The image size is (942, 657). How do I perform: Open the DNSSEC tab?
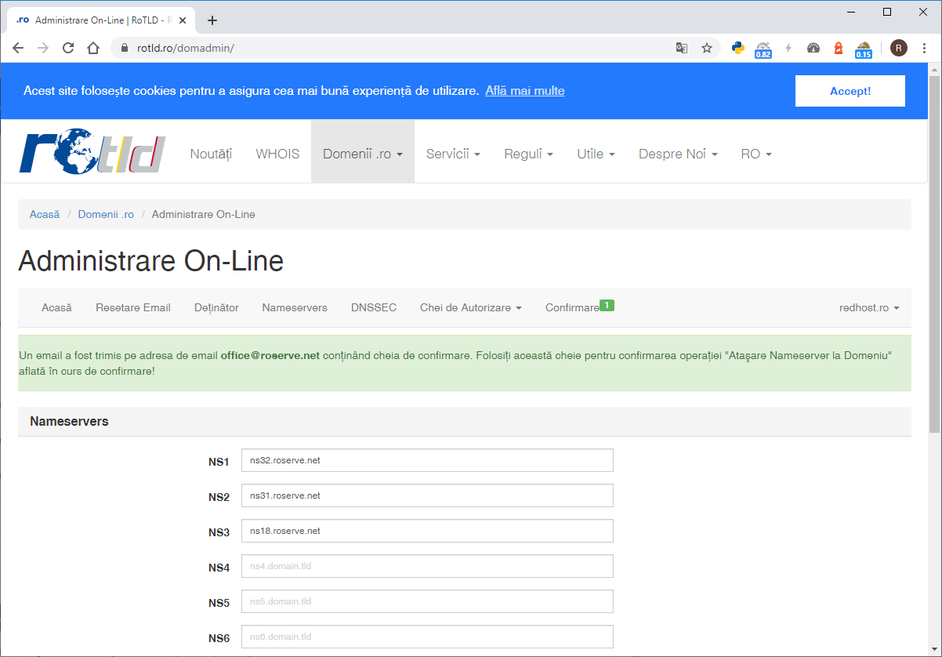[374, 307]
